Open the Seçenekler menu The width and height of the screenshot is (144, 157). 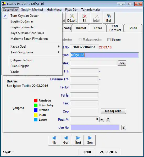pos(10,10)
